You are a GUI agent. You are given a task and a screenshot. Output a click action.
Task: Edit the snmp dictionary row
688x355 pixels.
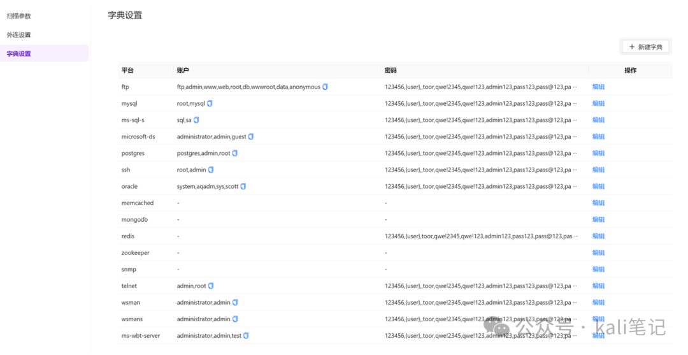click(598, 269)
